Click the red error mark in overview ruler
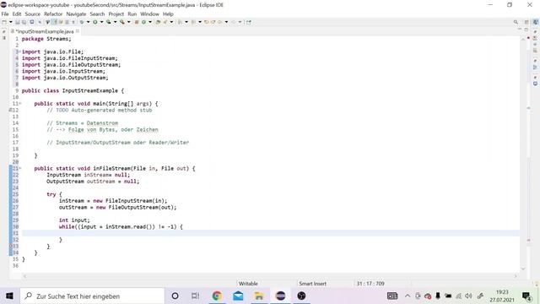This screenshot has height=304, width=540. coord(529,240)
